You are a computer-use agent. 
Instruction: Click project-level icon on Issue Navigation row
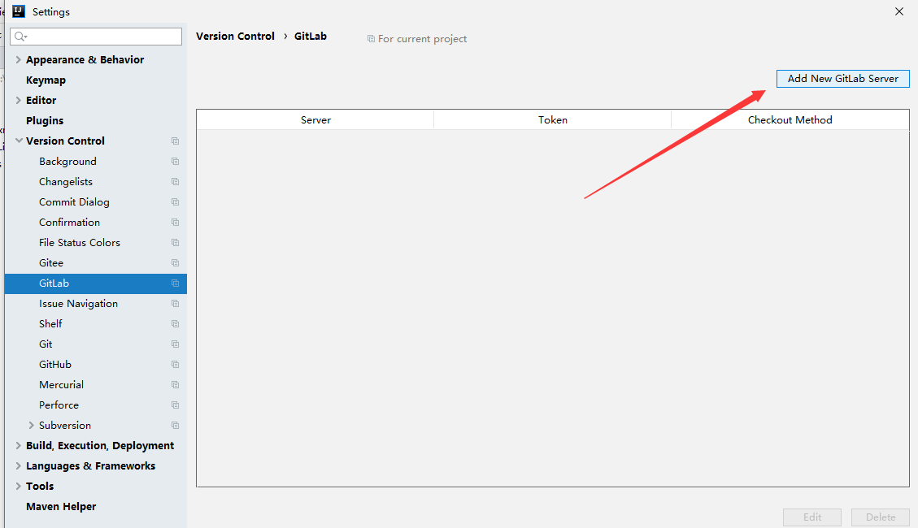(x=175, y=304)
